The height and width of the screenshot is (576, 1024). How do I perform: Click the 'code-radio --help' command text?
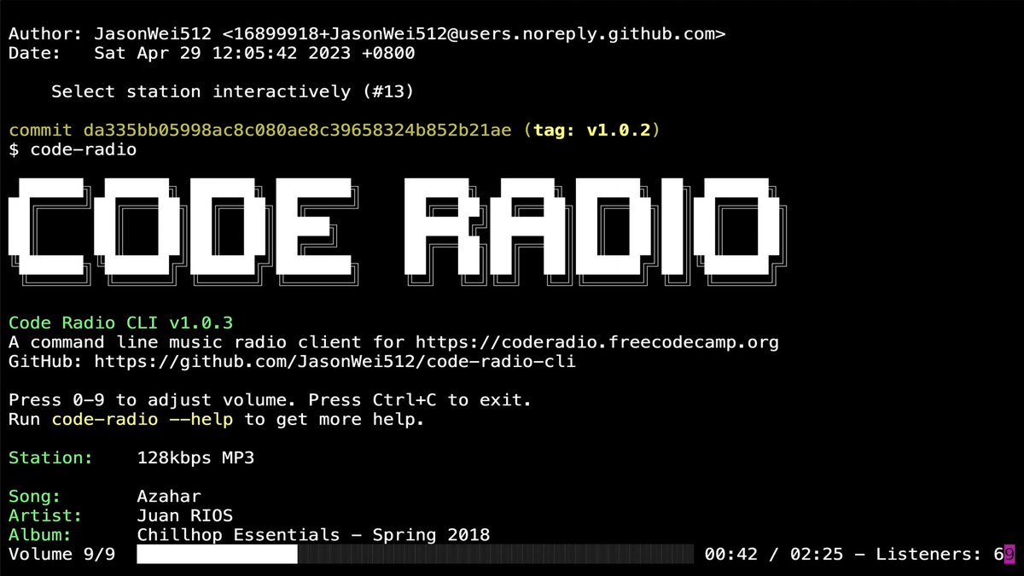pos(143,420)
